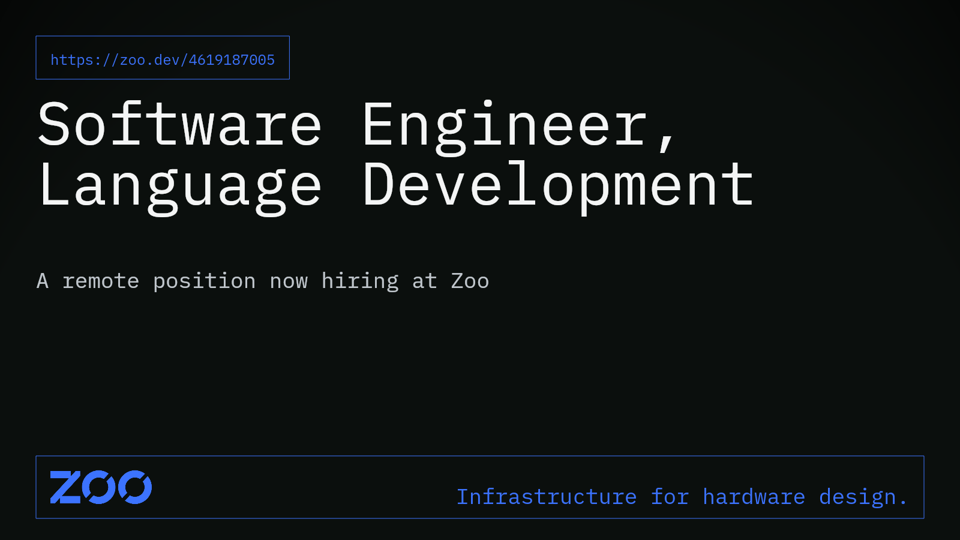Click Zoo at end of subtitle
The image size is (960, 540).
coord(470,281)
